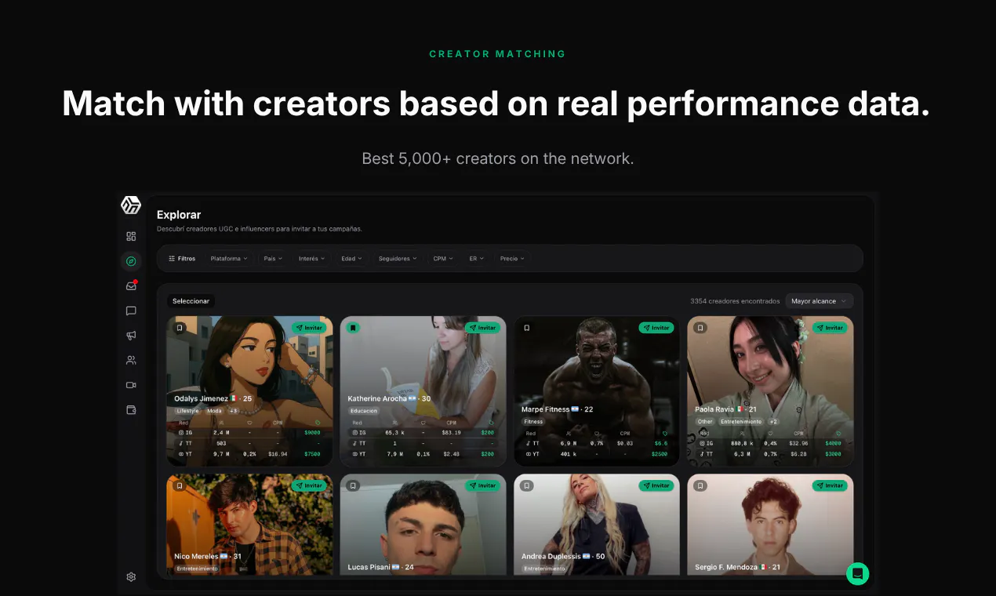Click the Other tag on Paola Ravia

click(705, 422)
